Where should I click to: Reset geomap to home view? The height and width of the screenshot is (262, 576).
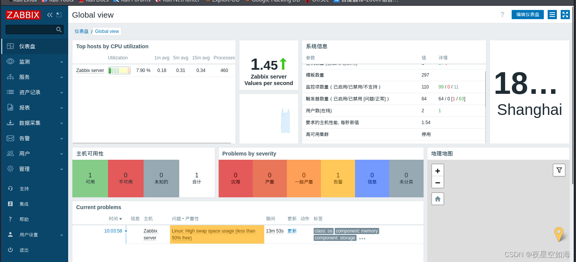[438, 199]
